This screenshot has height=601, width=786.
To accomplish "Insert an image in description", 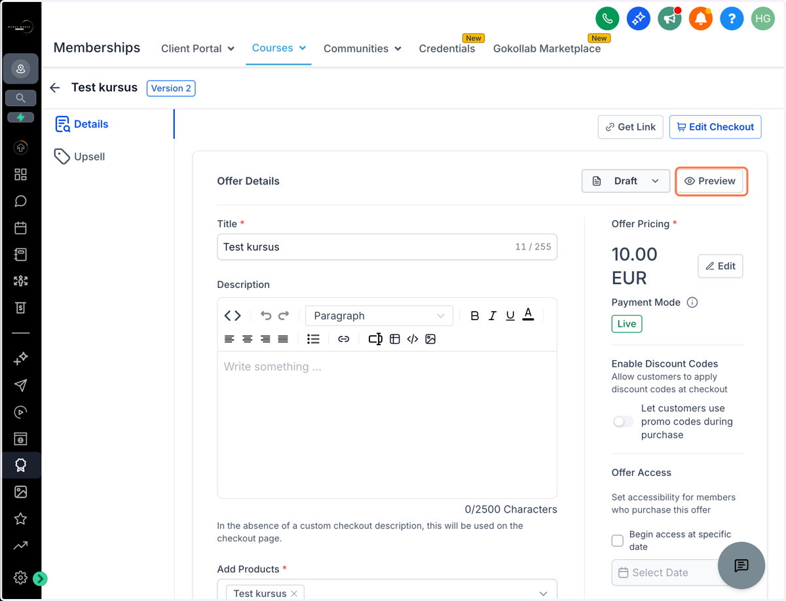I will (x=430, y=339).
